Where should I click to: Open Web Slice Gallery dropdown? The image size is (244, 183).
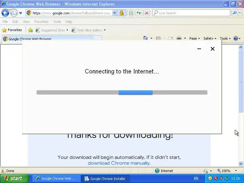click(x=88, y=30)
